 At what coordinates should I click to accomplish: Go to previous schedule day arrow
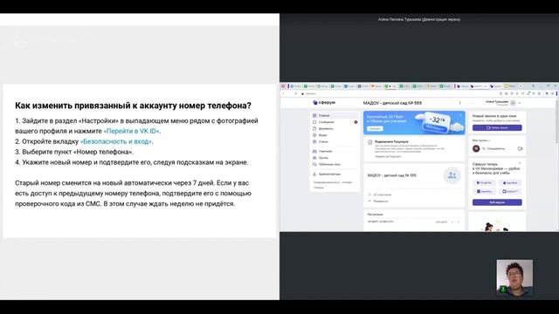(x=452, y=222)
